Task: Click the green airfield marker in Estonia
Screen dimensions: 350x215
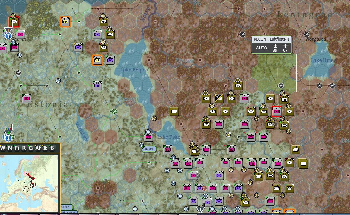Action: [114, 111]
